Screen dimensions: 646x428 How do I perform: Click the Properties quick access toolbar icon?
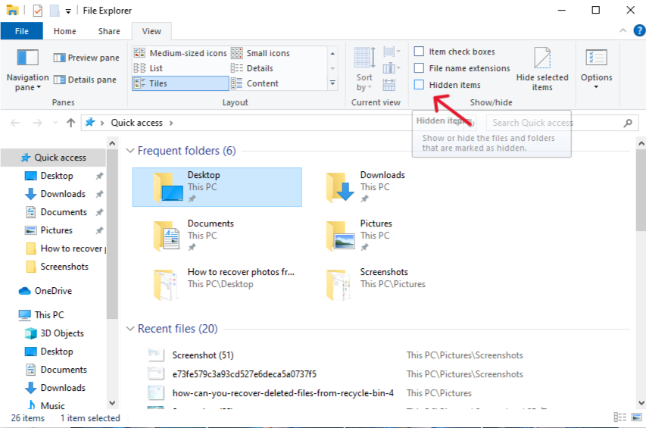point(38,11)
